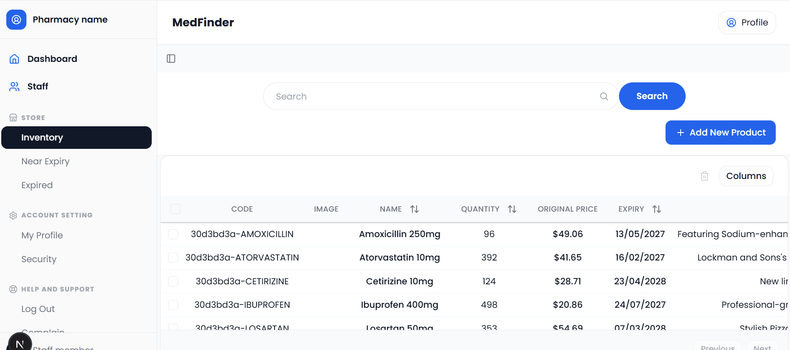Toggle the sidebar panel icon
The width and height of the screenshot is (790, 350).
[x=171, y=59]
